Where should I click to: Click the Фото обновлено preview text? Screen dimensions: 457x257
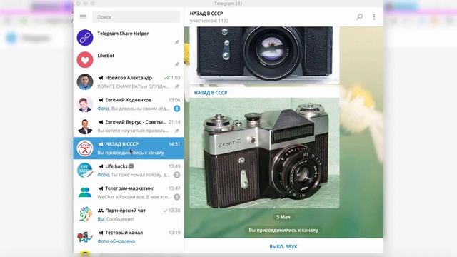[116, 241]
